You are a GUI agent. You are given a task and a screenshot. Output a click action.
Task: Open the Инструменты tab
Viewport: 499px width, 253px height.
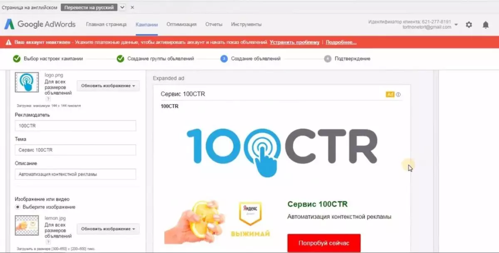point(246,24)
